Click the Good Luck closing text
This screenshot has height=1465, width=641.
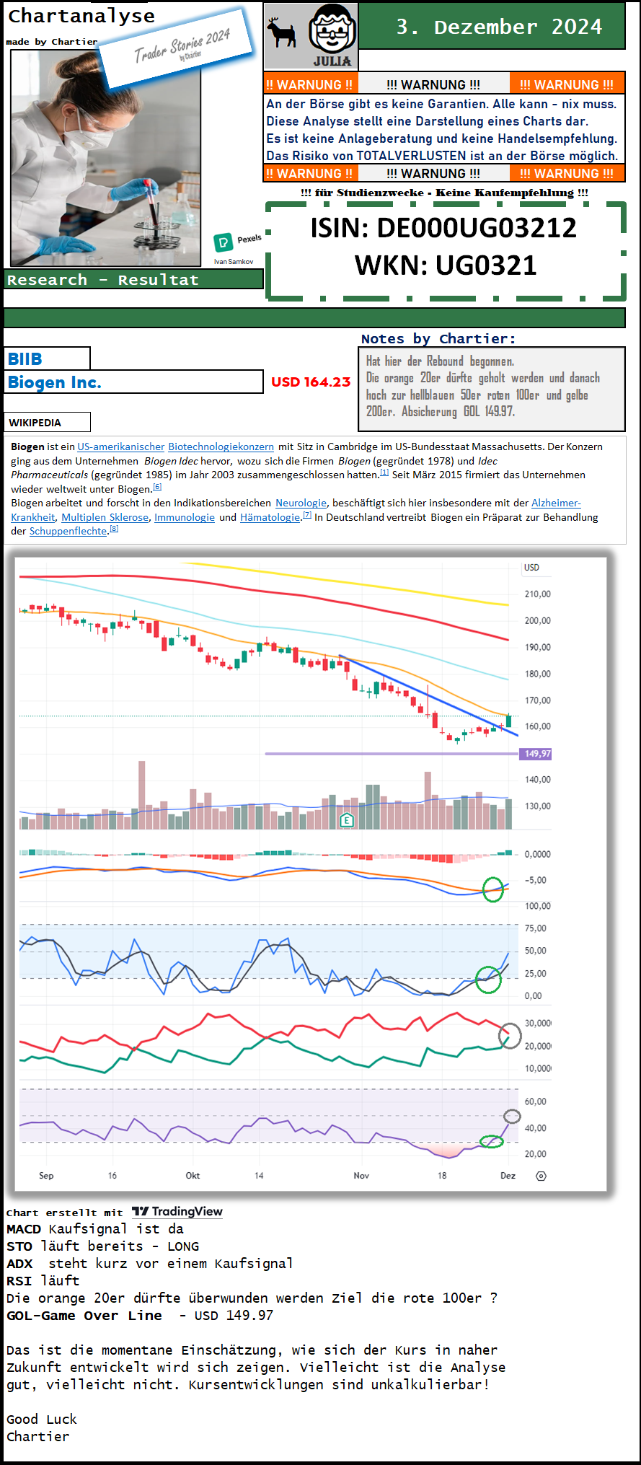pos(42,1420)
